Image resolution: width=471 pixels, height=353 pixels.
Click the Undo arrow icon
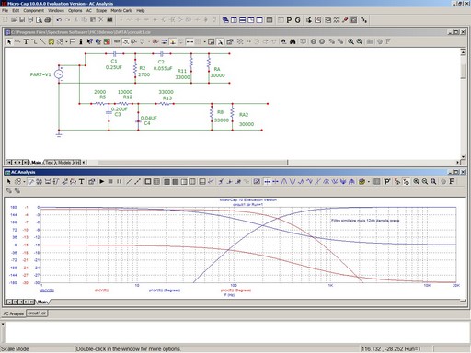click(59, 20)
